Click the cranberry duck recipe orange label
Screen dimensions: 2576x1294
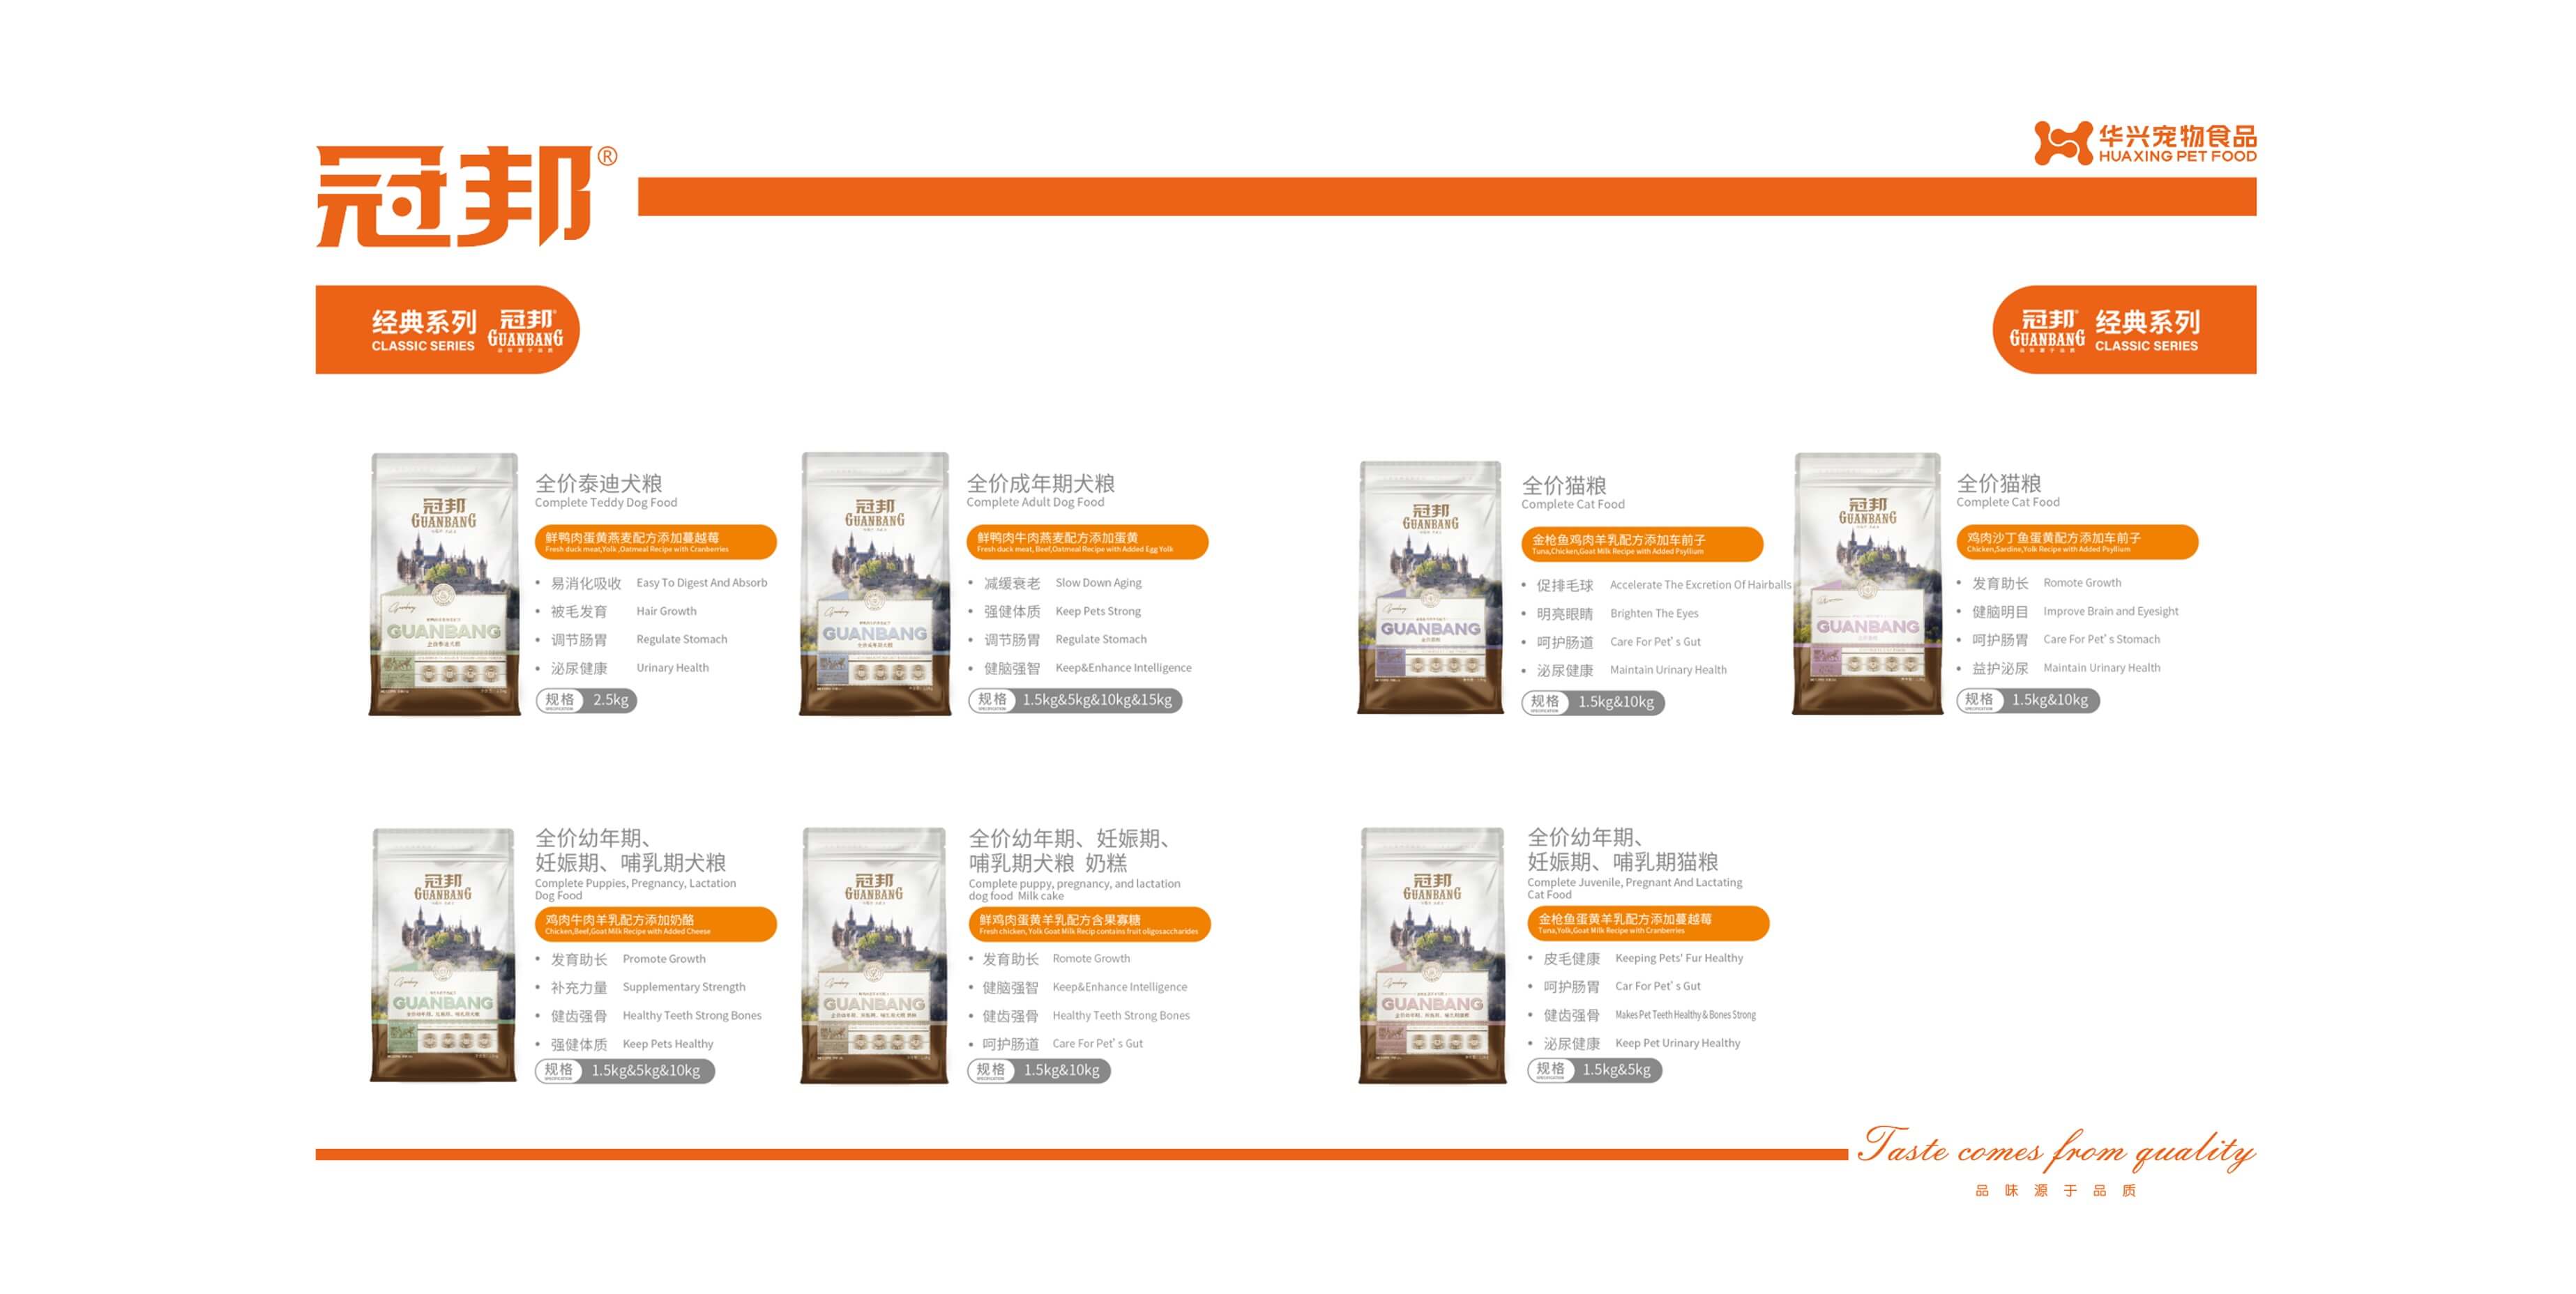655,542
